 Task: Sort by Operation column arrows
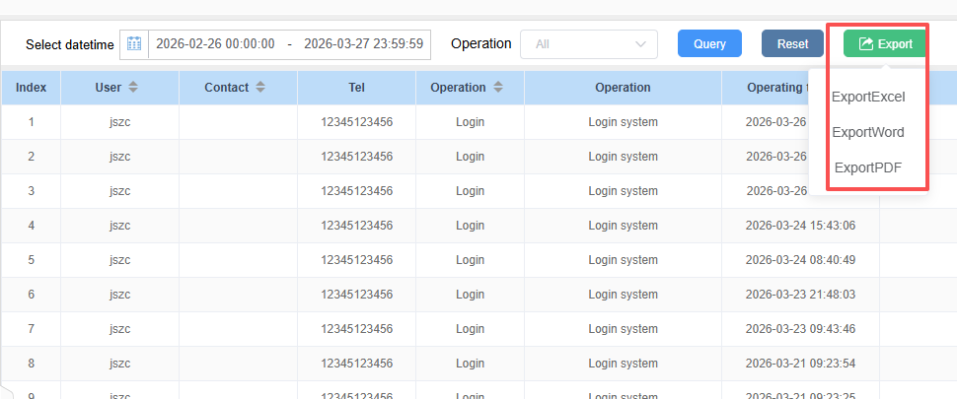498,88
